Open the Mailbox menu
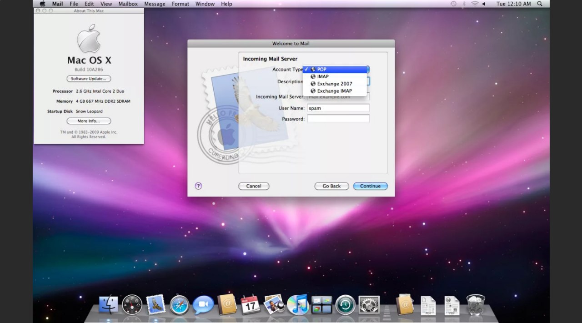 [x=128, y=4]
